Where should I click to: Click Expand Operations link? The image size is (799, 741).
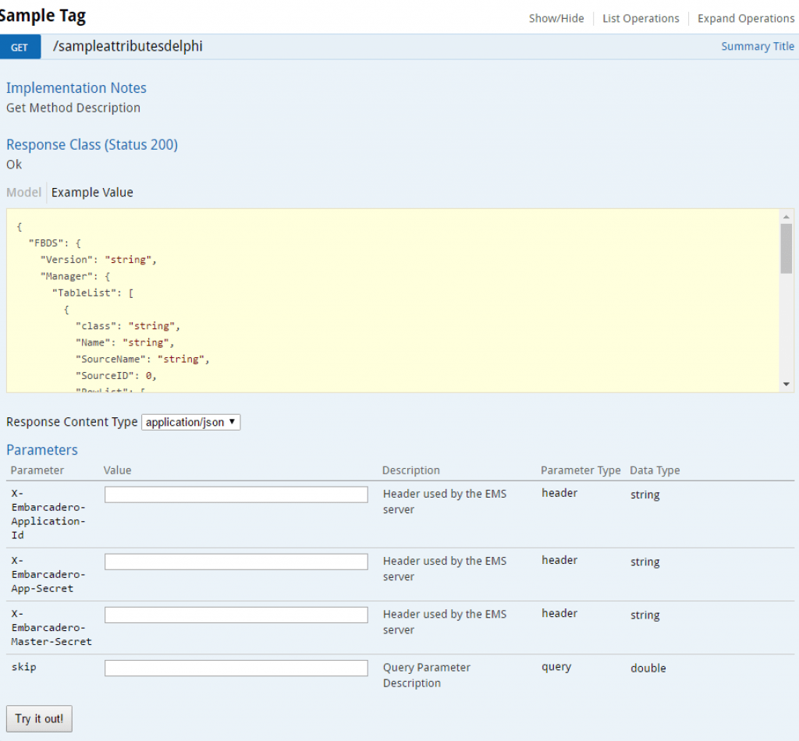745,18
